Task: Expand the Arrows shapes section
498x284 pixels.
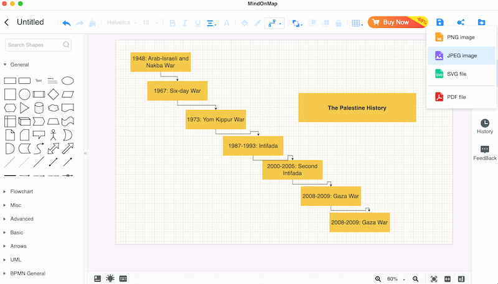Action: point(15,246)
